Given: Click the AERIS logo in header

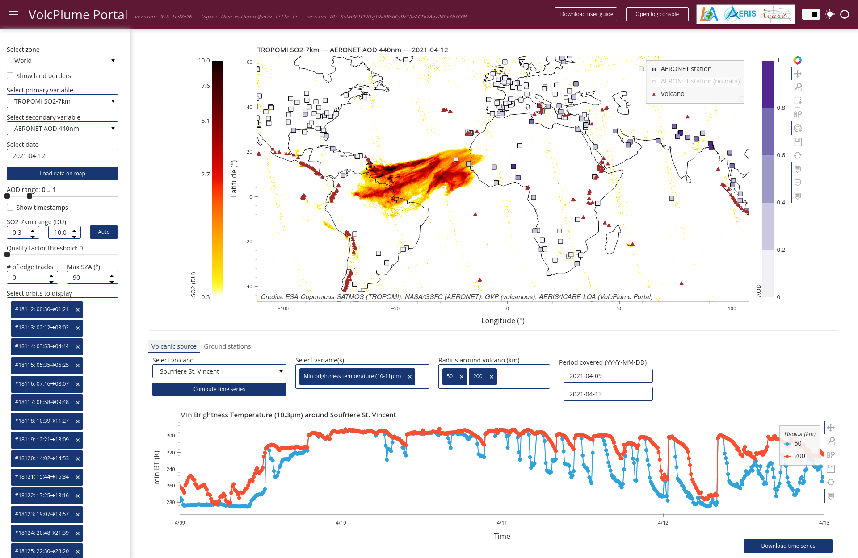Looking at the screenshot, I should click(740, 14).
